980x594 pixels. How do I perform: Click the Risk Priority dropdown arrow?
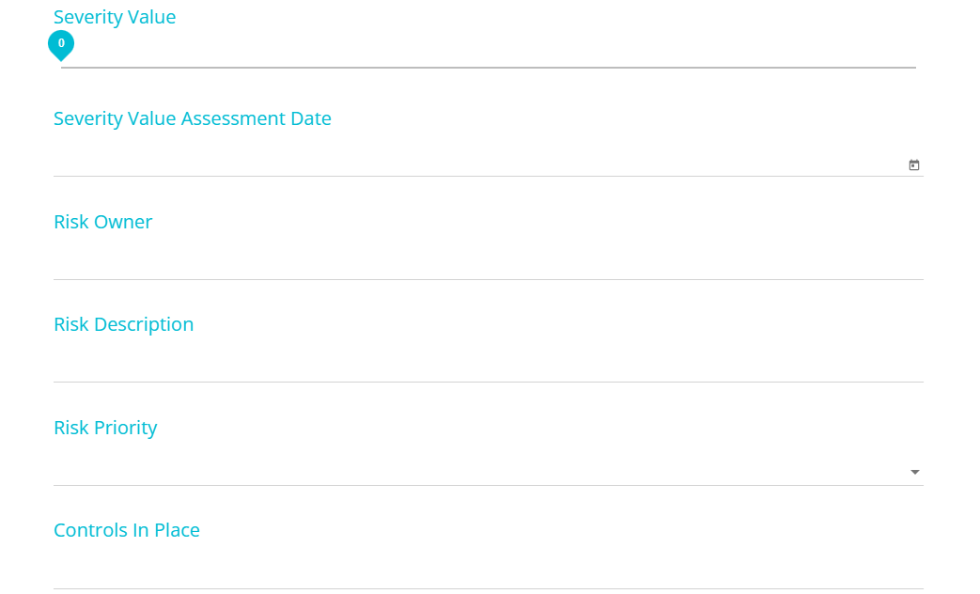pyautogui.click(x=915, y=472)
